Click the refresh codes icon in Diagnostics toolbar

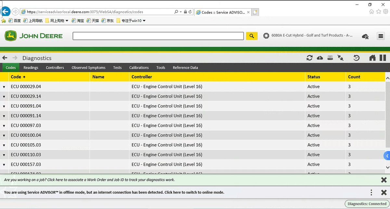coord(309,58)
